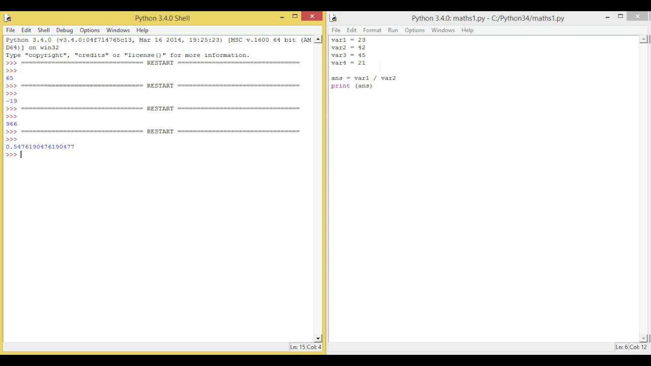This screenshot has height=366, width=651.
Task: Open the Options menu in maths1.py editor
Action: pos(415,30)
